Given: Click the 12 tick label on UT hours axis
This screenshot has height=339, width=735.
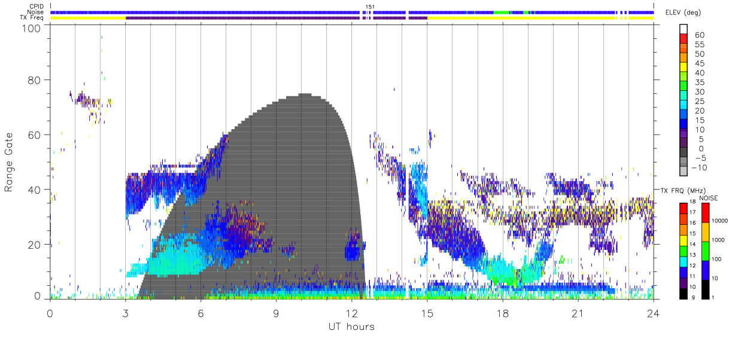Looking at the screenshot, I should pyautogui.click(x=351, y=313).
